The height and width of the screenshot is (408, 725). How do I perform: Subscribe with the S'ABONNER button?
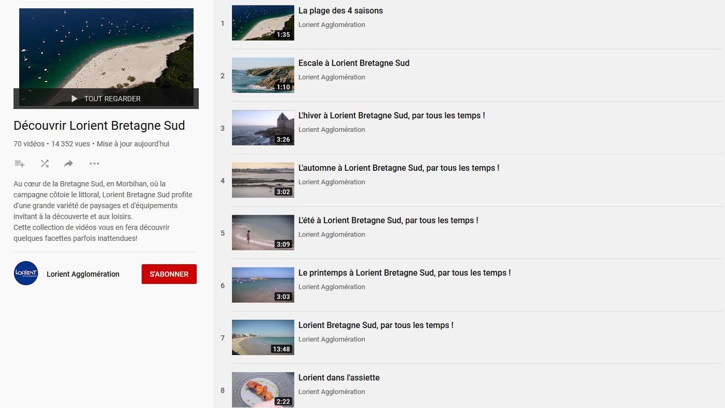(169, 274)
